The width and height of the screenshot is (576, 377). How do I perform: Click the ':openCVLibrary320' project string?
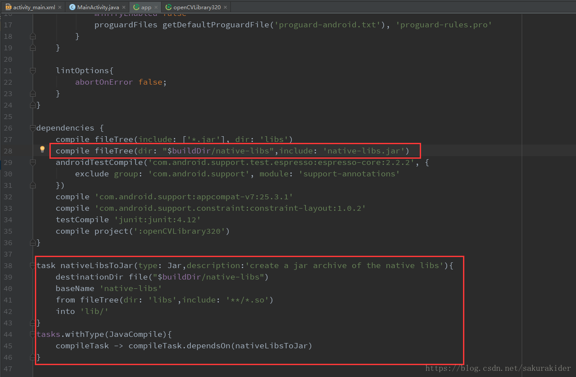click(180, 231)
